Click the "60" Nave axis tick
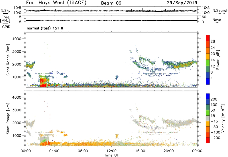 click(204, 17)
